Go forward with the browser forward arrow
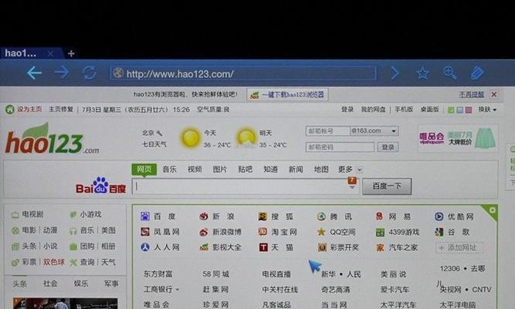This screenshot has height=309, width=515. (x=62, y=73)
